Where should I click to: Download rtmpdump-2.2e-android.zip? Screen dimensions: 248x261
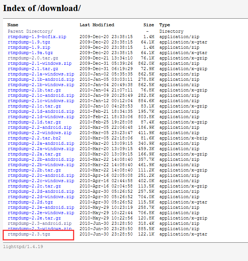[x=41, y=207]
